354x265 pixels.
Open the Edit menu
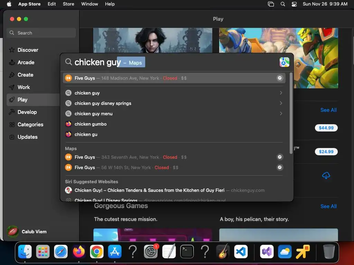click(52, 4)
